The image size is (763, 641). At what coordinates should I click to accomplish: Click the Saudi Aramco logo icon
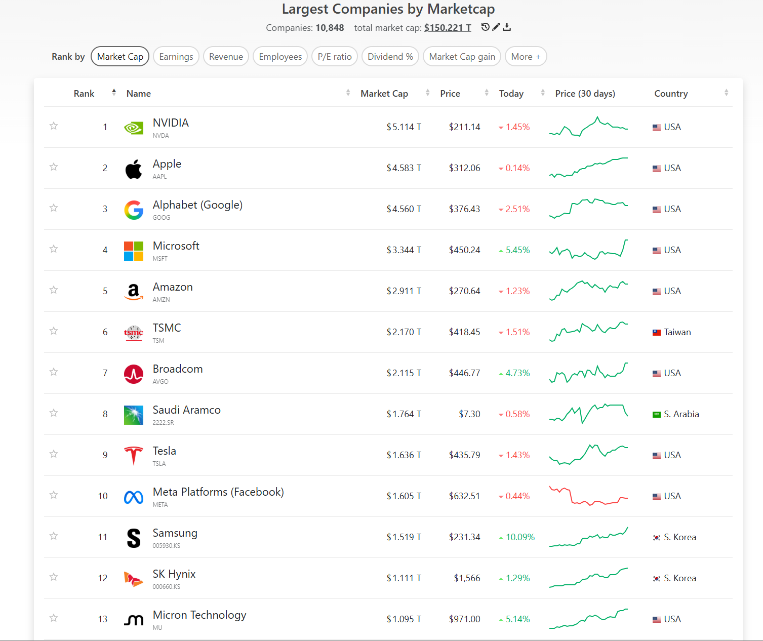(x=134, y=415)
